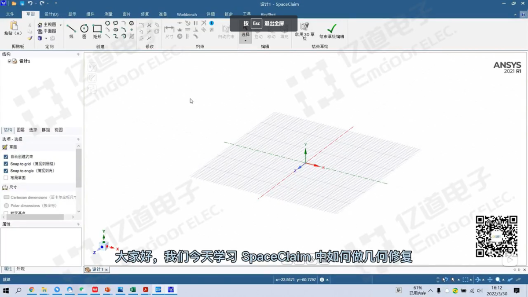Open Chrome from the taskbar
This screenshot has width=528, height=297.
31,290
